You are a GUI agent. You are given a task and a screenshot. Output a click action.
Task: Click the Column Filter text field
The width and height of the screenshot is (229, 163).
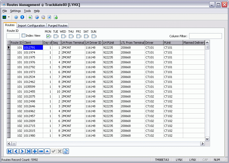[x=205, y=36]
